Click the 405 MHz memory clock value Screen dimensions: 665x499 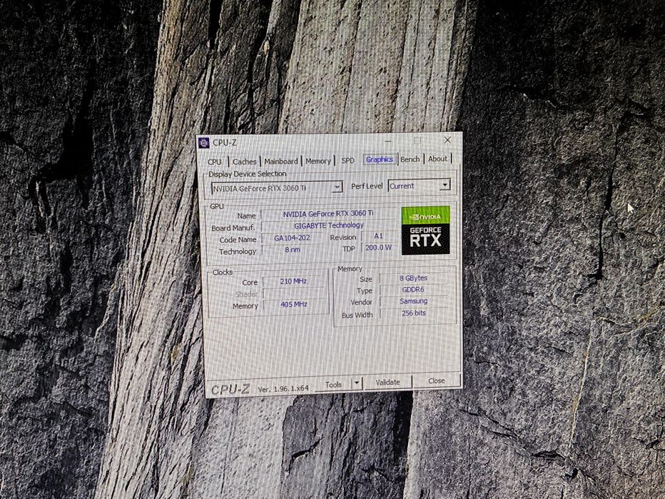coord(294,304)
